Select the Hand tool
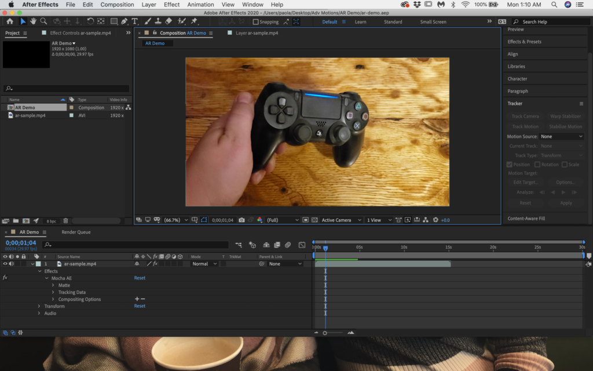Viewport: 593px width, 371px height. tap(33, 21)
